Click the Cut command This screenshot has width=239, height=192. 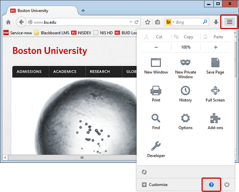click(x=156, y=37)
